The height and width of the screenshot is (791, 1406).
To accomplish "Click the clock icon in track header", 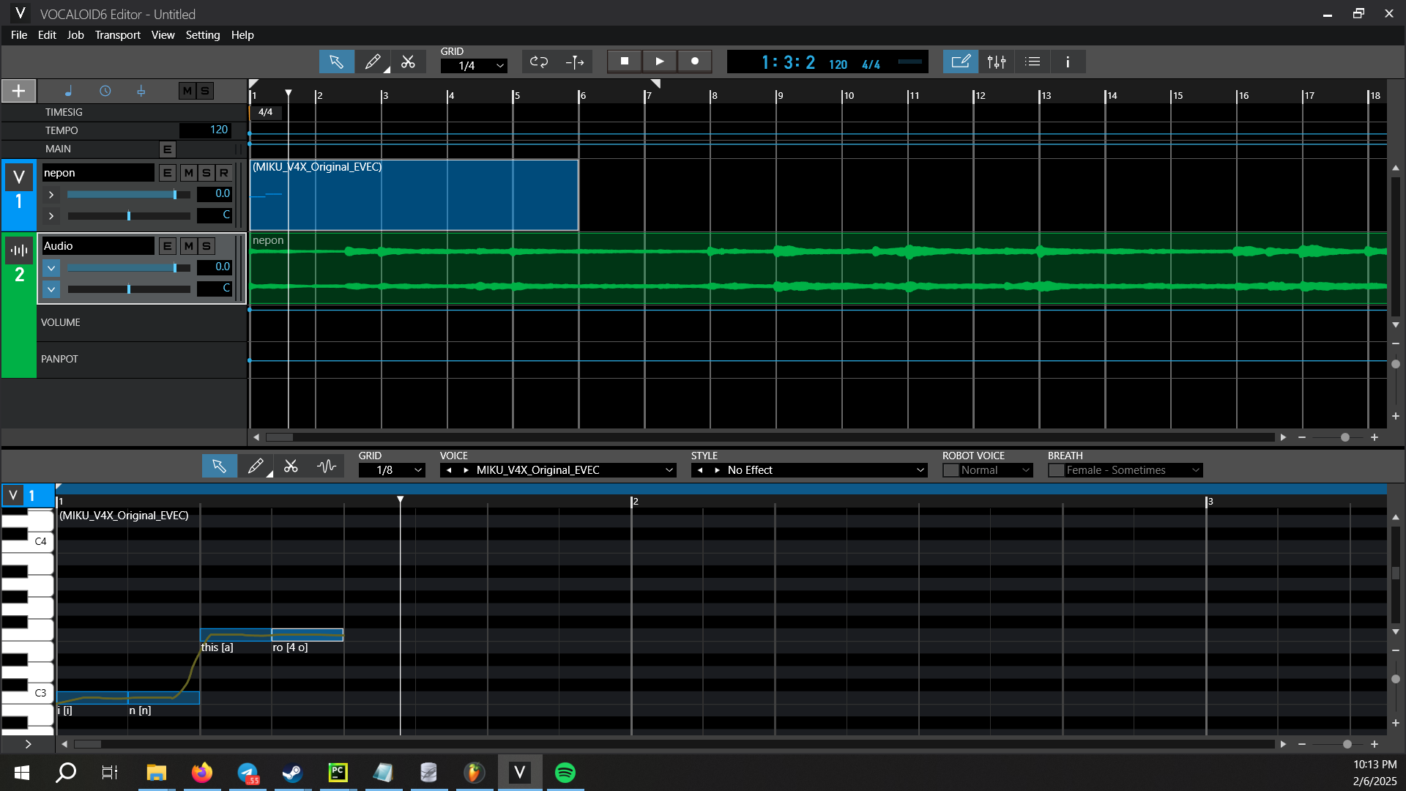I will tap(105, 91).
